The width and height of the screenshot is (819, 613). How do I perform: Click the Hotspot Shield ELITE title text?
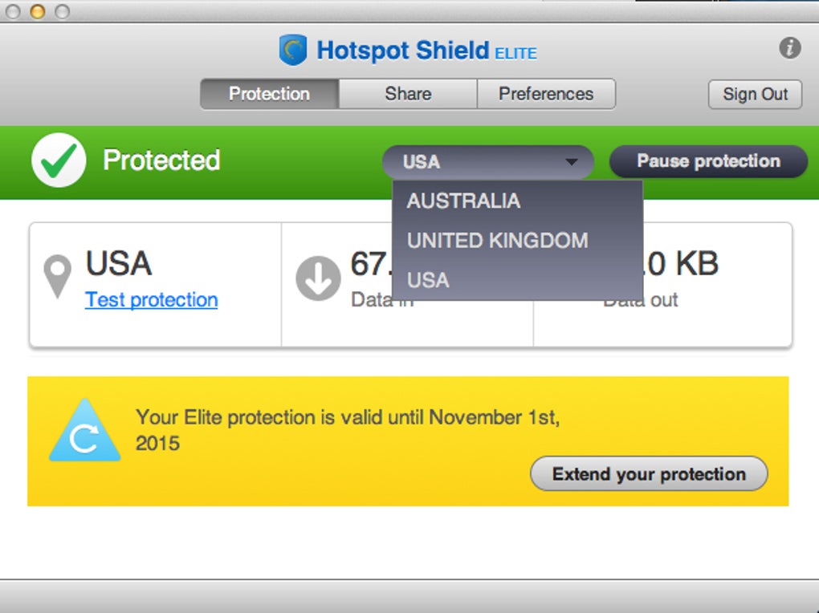tap(426, 51)
